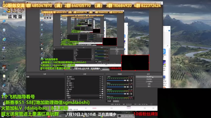Click the 退出 exit button in controls
Screen dimensions: 211x118
[149, 87]
